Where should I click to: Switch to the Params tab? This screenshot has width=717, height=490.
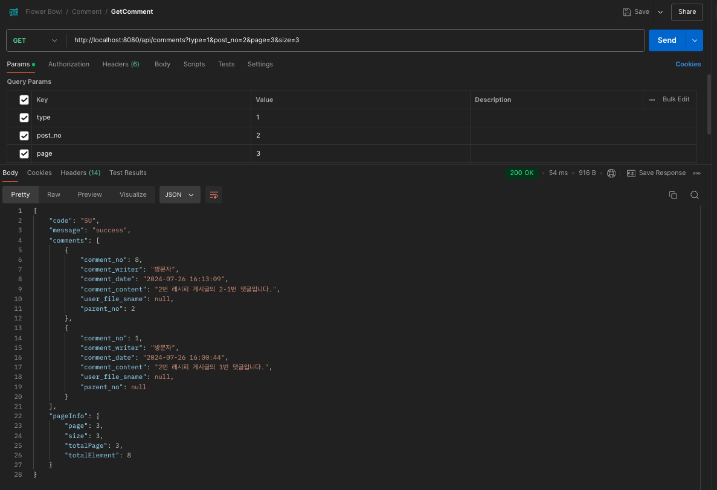(x=21, y=65)
